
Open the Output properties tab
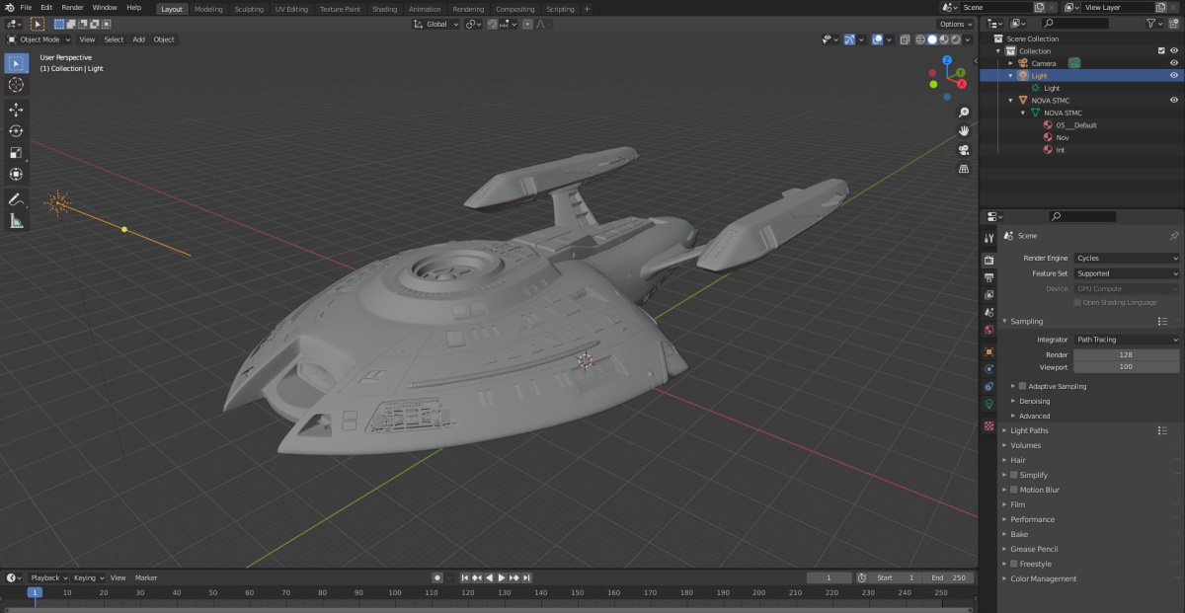pos(988,277)
